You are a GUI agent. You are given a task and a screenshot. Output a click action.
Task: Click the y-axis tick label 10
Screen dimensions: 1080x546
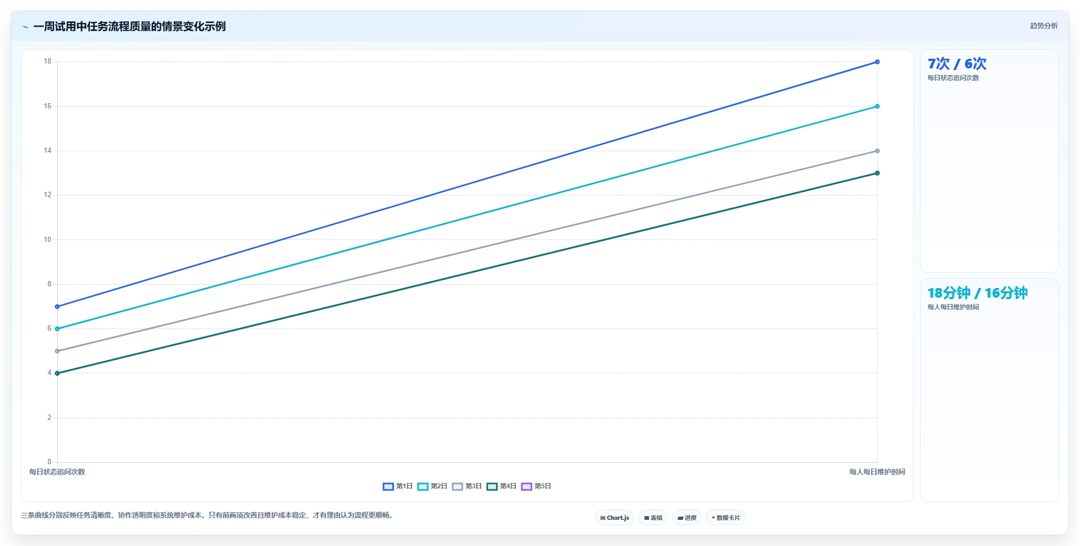tap(48, 240)
